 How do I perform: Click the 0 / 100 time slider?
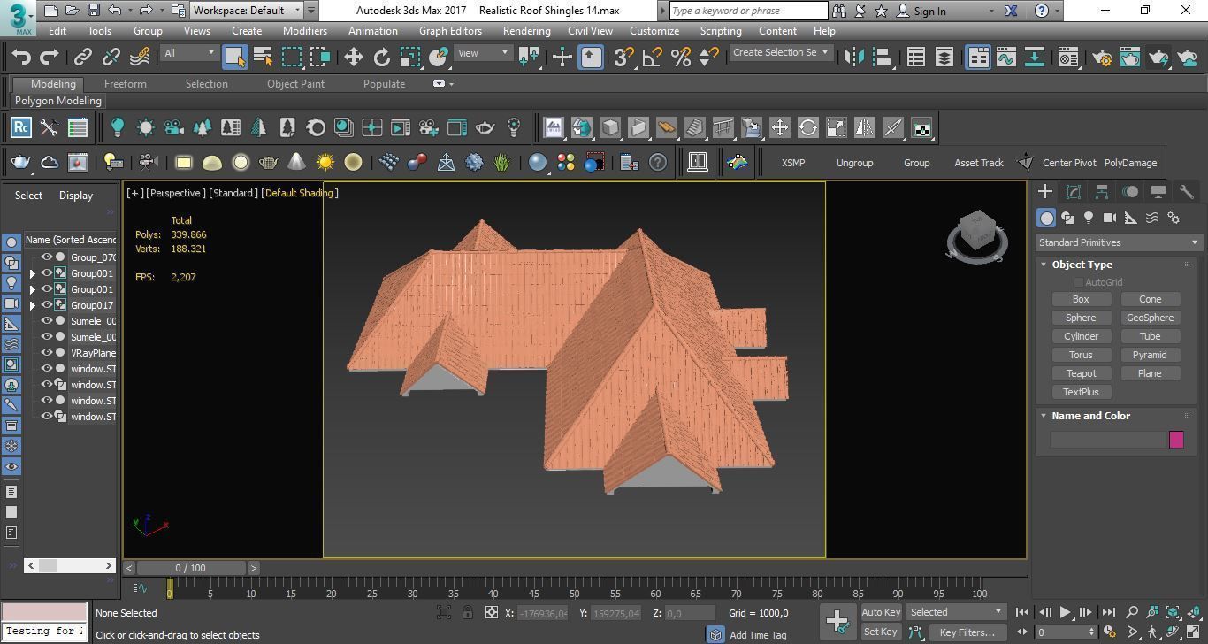pyautogui.click(x=190, y=568)
